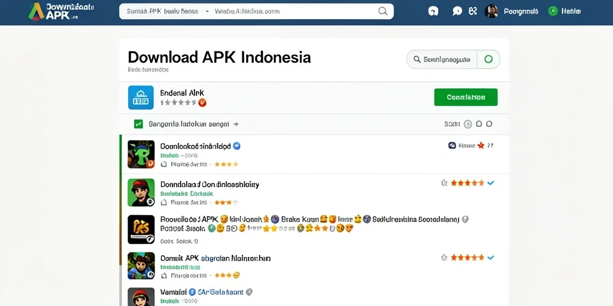The height and width of the screenshot is (306, 613).
Task: Focus the search field beside the page title
Action: click(442, 59)
